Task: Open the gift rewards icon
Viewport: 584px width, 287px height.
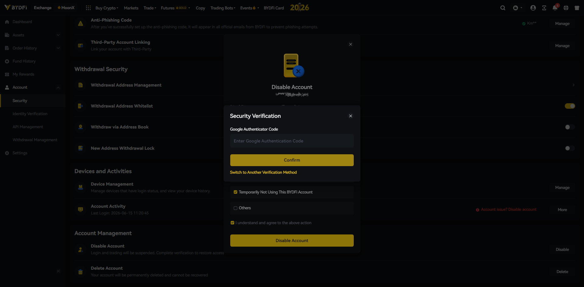Action: click(577, 8)
